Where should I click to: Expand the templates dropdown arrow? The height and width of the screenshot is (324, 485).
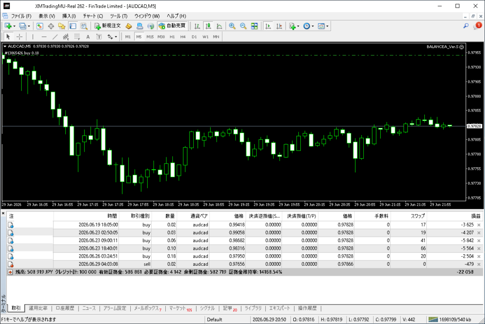point(327,27)
